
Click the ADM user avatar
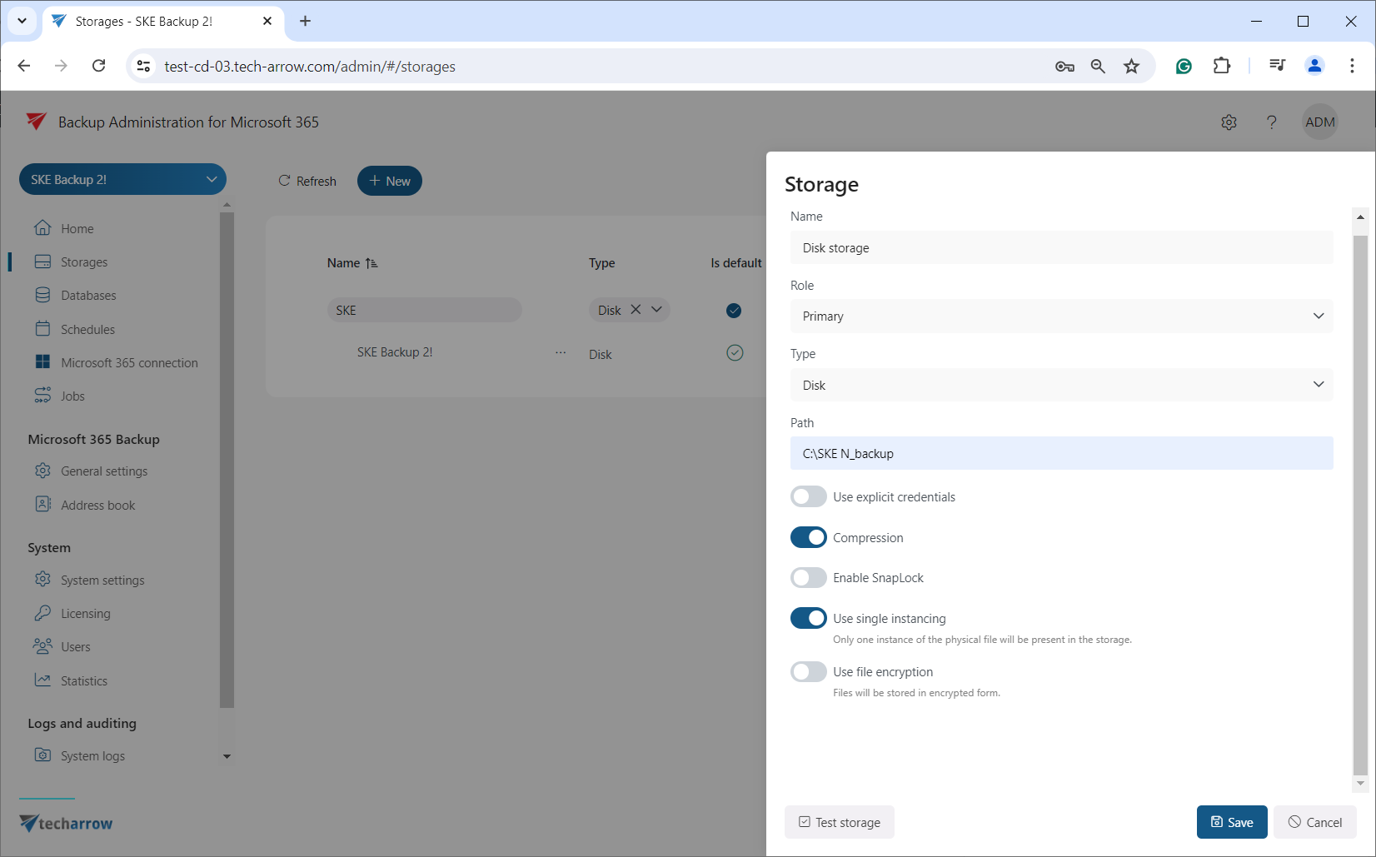[1319, 122]
